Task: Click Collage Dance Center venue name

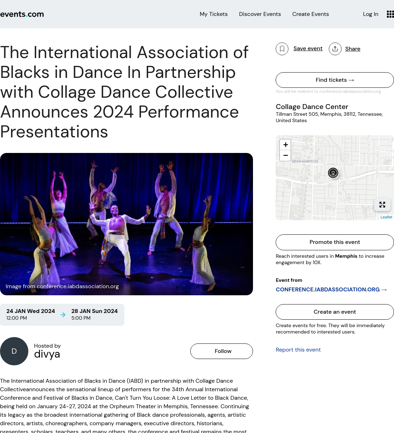Action: (x=312, y=107)
